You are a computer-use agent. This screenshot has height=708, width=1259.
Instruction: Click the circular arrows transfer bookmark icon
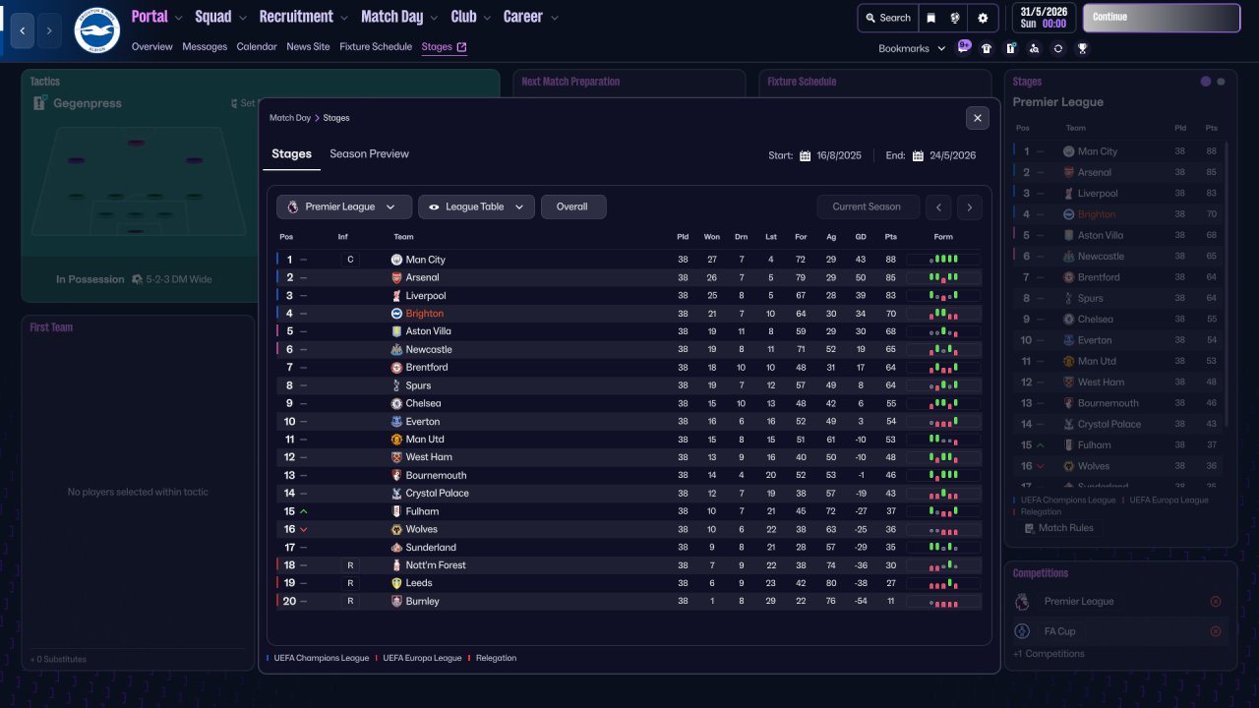pyautogui.click(x=1058, y=48)
